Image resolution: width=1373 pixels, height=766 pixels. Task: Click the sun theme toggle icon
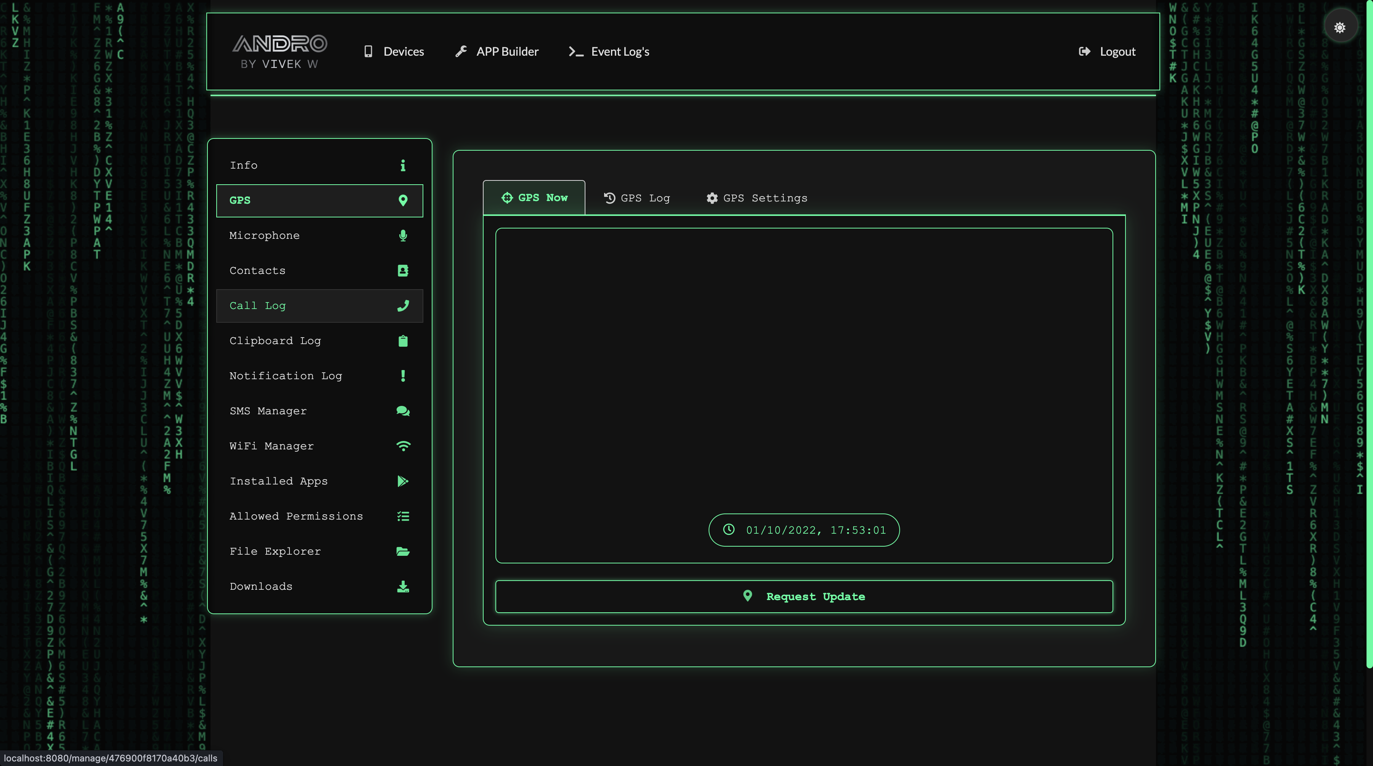[1339, 28]
